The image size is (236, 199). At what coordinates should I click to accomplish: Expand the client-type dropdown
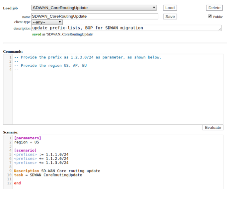pyautogui.click(x=47, y=22)
